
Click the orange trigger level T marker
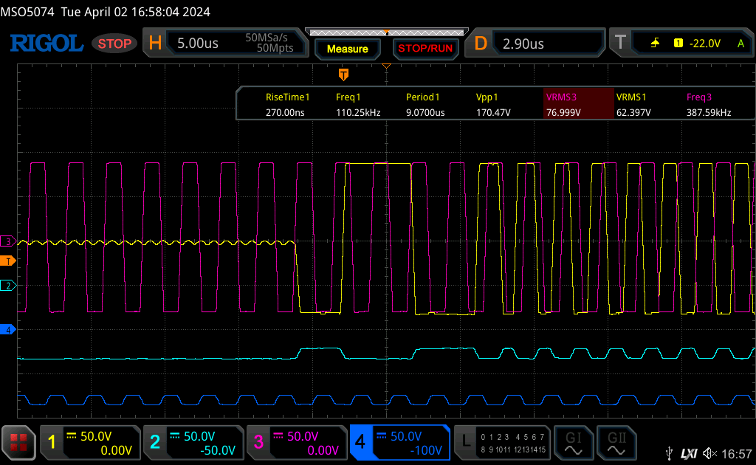pos(7,261)
